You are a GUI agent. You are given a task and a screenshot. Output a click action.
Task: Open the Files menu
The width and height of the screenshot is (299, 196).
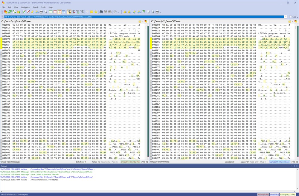click(3, 7)
